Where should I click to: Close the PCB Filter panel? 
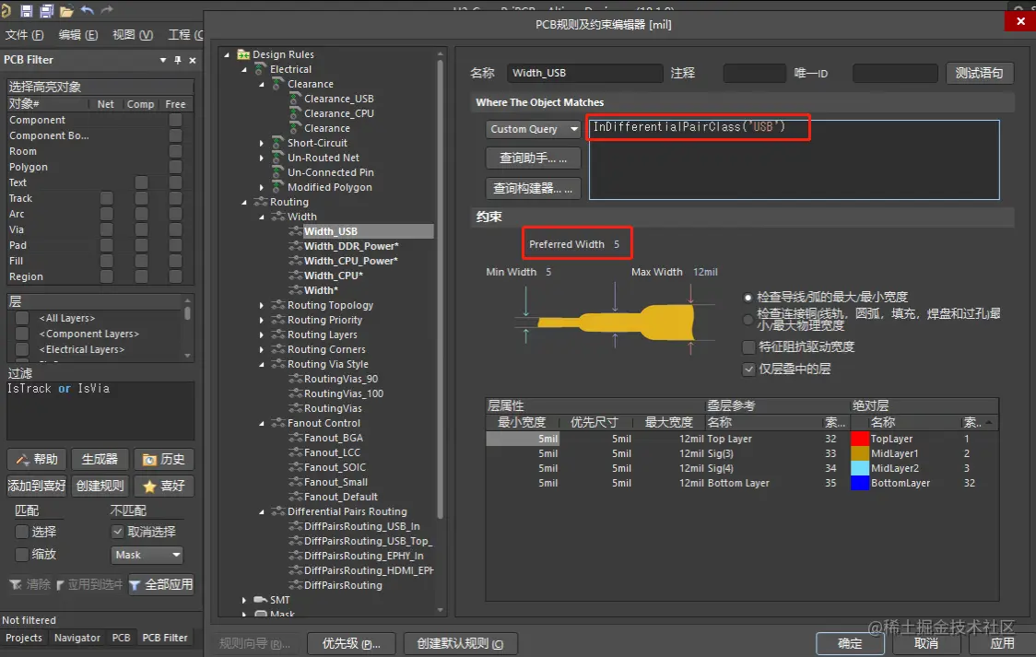193,60
